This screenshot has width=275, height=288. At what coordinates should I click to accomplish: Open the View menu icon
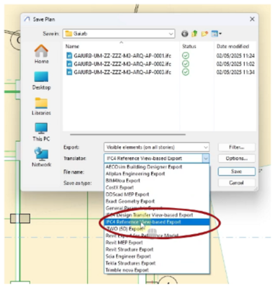(216, 34)
